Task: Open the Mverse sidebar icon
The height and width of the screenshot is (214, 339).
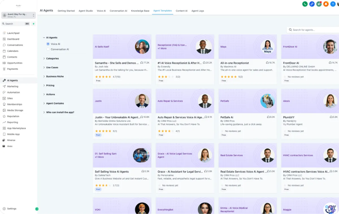Action: click(4, 140)
